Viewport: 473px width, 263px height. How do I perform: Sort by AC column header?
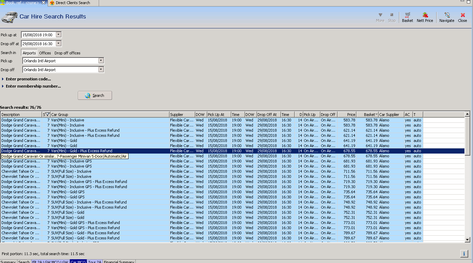pyautogui.click(x=408, y=115)
